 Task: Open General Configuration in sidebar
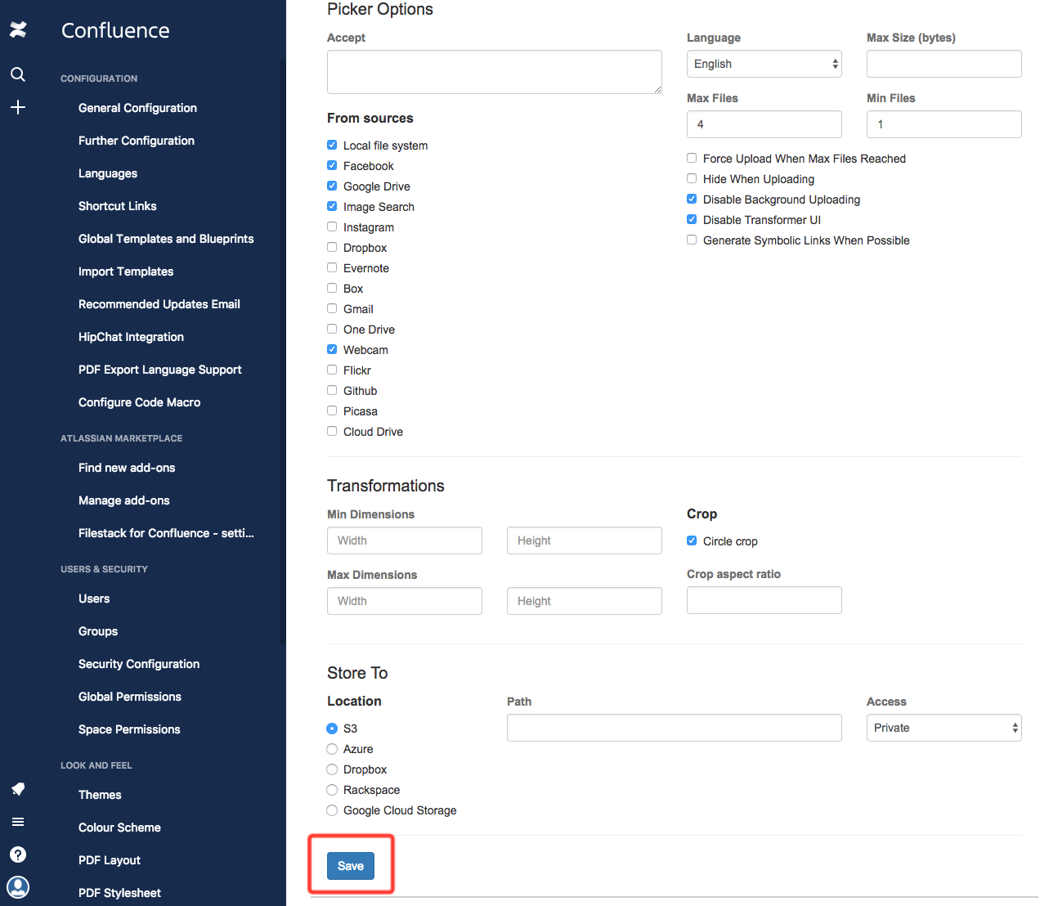click(x=137, y=108)
